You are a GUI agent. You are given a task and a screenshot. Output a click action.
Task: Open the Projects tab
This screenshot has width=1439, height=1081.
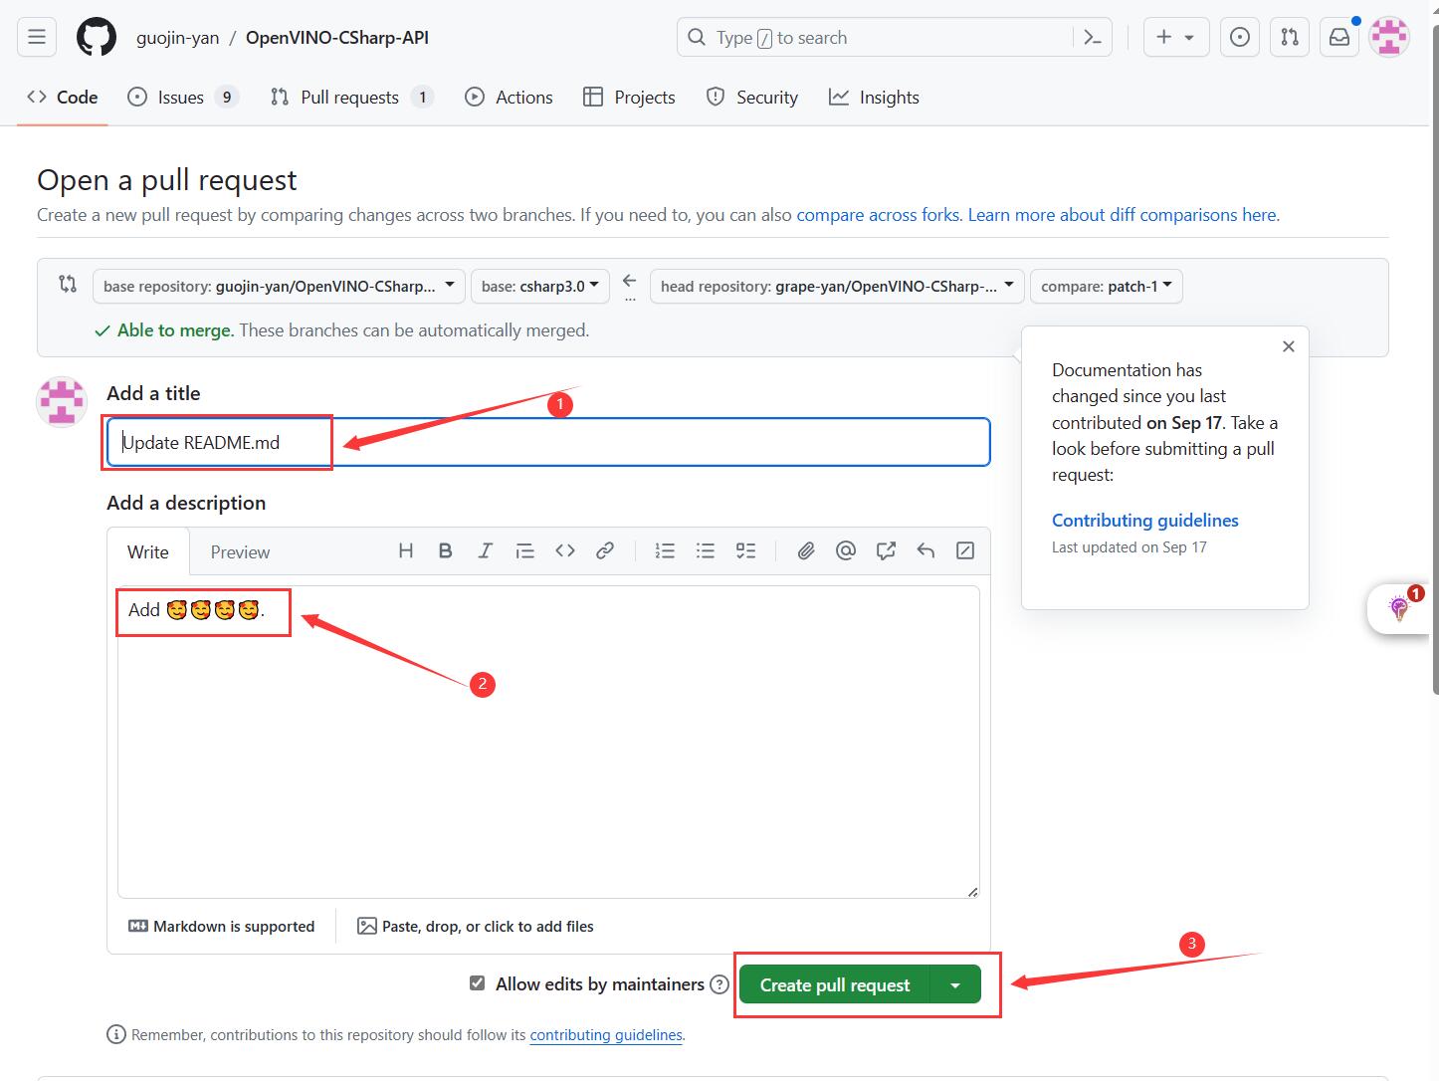click(629, 97)
